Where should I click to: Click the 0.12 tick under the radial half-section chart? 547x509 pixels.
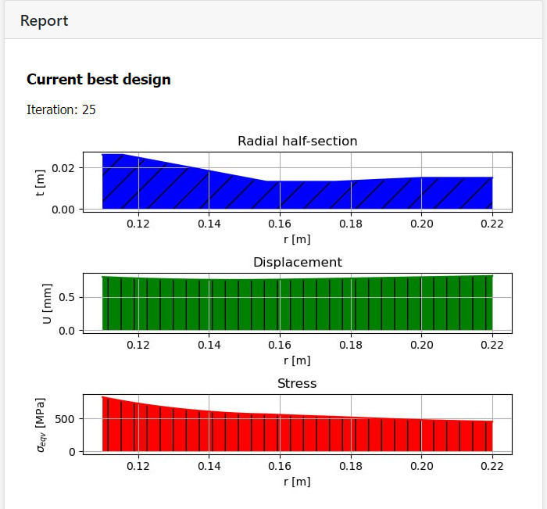pyautogui.click(x=138, y=224)
